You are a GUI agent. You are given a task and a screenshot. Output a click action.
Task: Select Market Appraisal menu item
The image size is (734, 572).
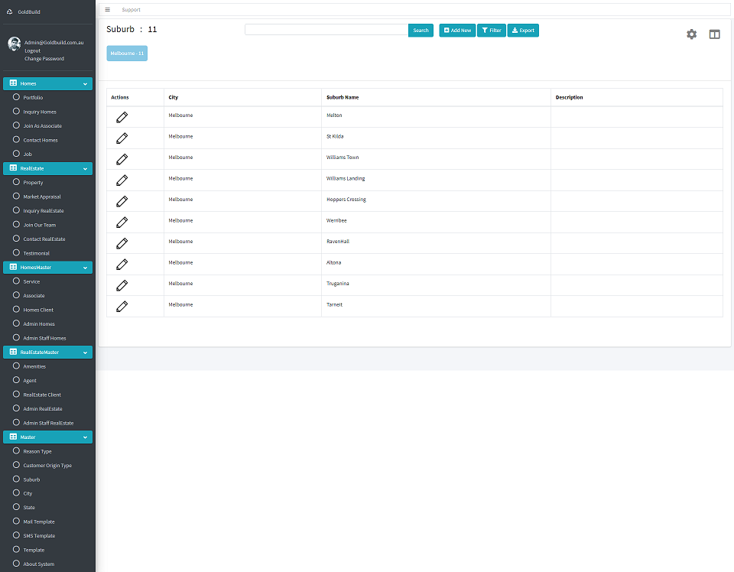click(41, 197)
